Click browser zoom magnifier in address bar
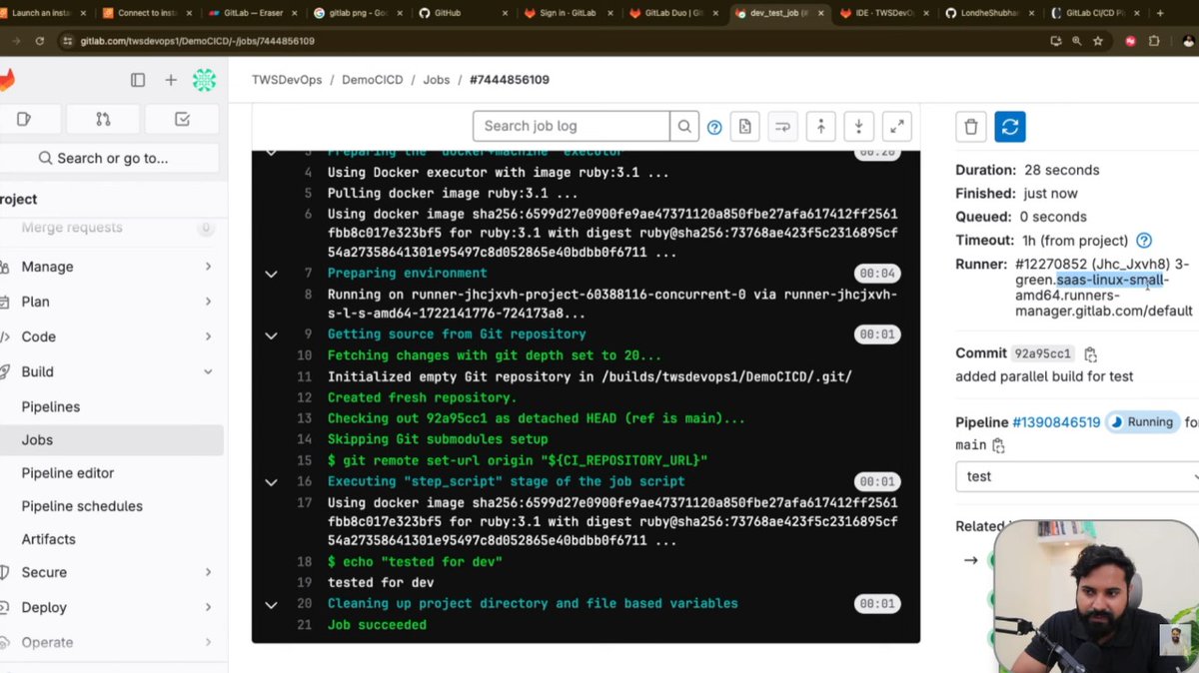Screen dimensions: 1199x673 click(x=1077, y=41)
